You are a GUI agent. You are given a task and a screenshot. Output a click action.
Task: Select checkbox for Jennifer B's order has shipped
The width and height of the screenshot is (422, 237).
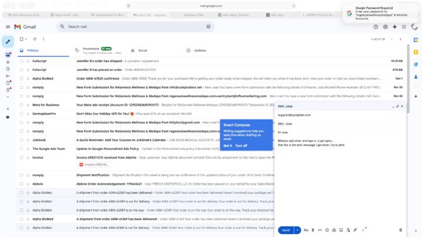pos(22,61)
